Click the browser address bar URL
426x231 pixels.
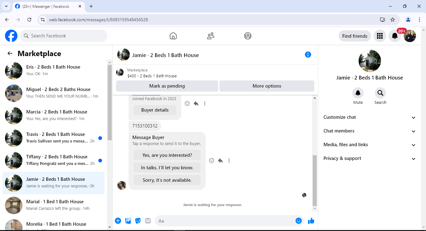point(98,20)
